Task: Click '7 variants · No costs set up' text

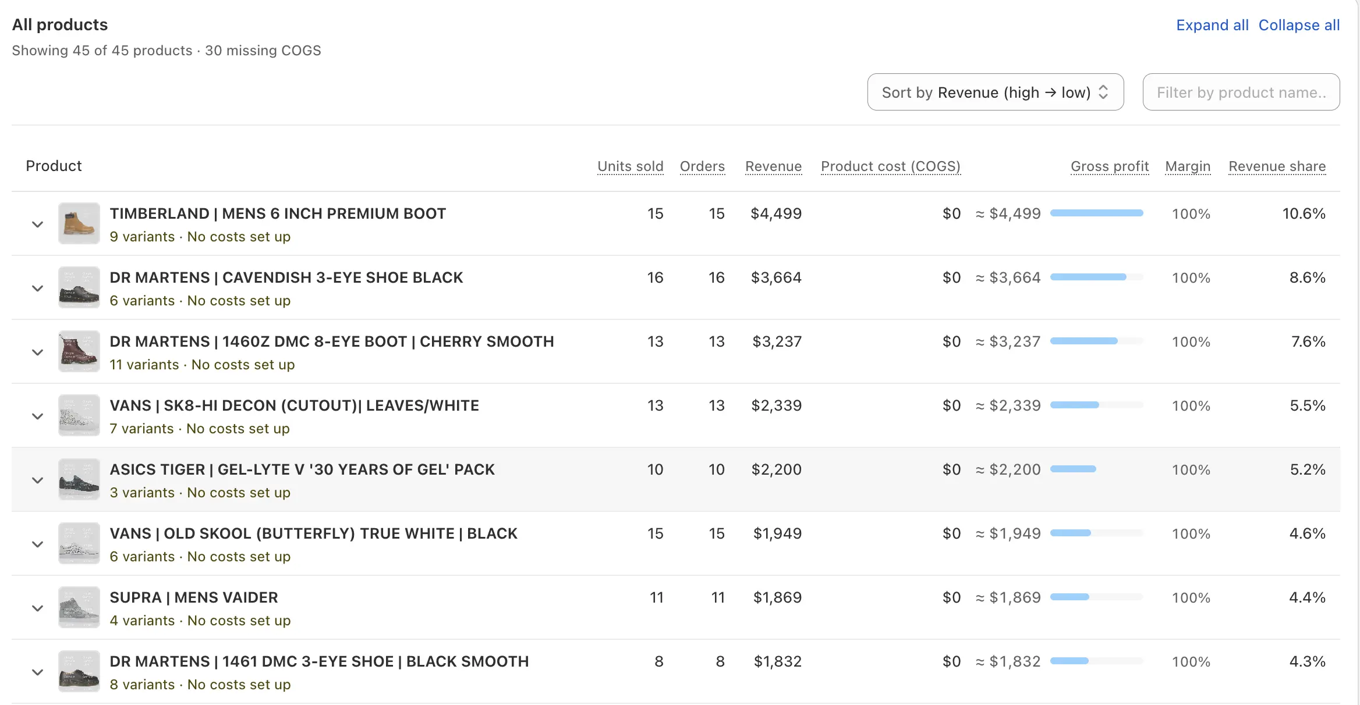Action: pos(200,429)
